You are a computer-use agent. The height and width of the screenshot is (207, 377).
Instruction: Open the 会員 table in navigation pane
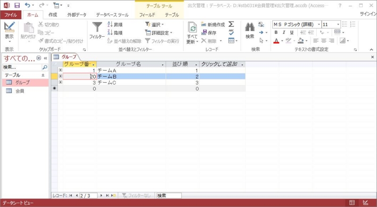click(x=25, y=91)
